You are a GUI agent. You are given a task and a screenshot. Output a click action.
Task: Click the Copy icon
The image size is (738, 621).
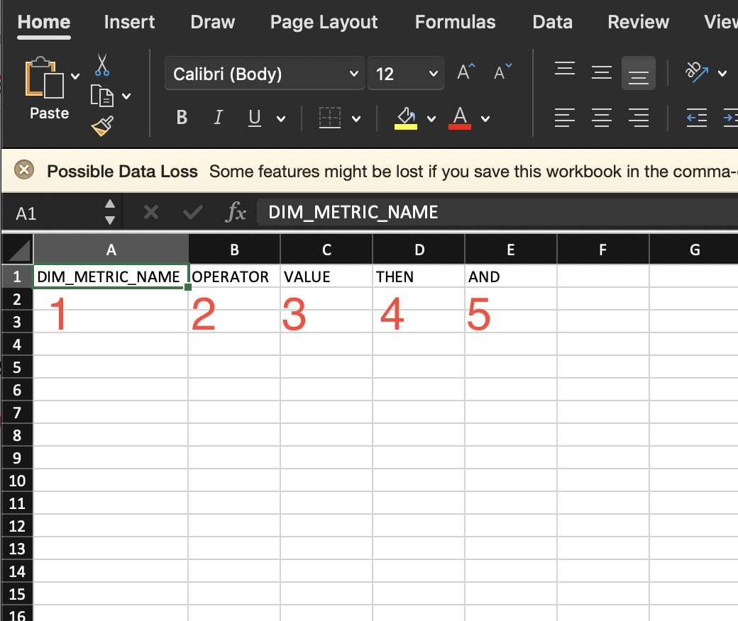click(101, 94)
